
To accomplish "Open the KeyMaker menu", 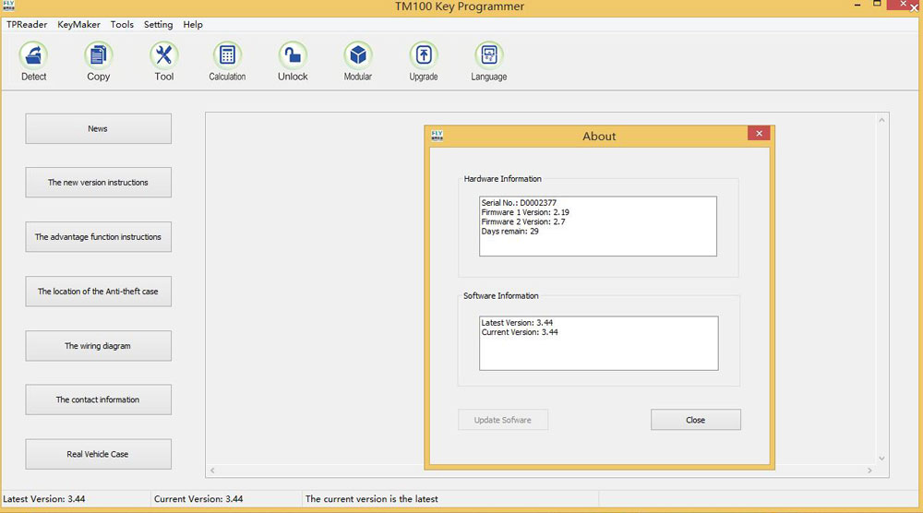I will point(78,24).
